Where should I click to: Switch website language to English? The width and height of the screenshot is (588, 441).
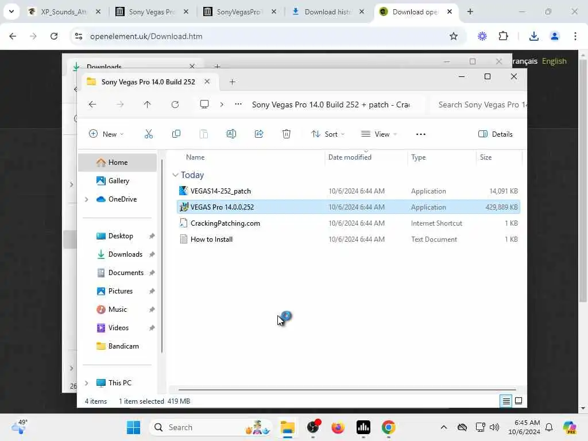click(554, 61)
